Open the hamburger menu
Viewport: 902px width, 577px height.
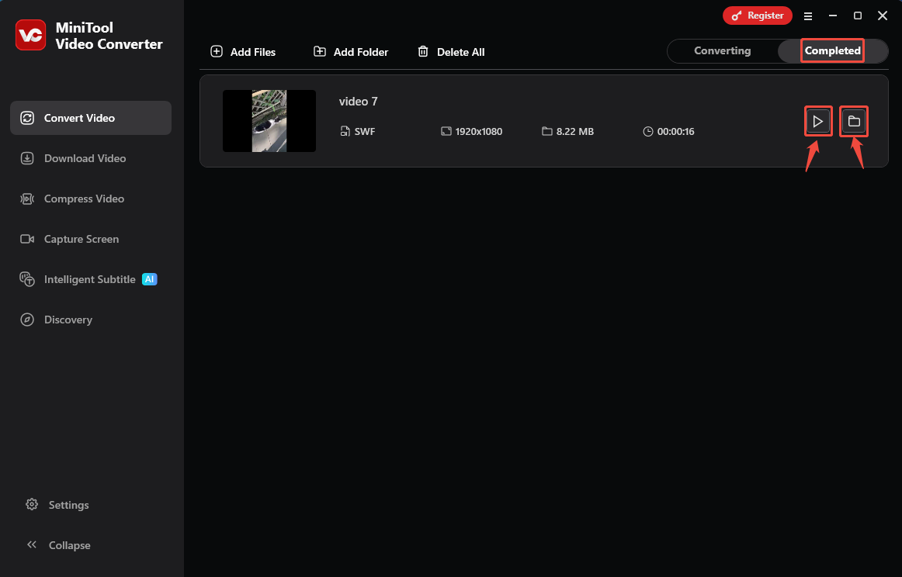click(x=808, y=16)
